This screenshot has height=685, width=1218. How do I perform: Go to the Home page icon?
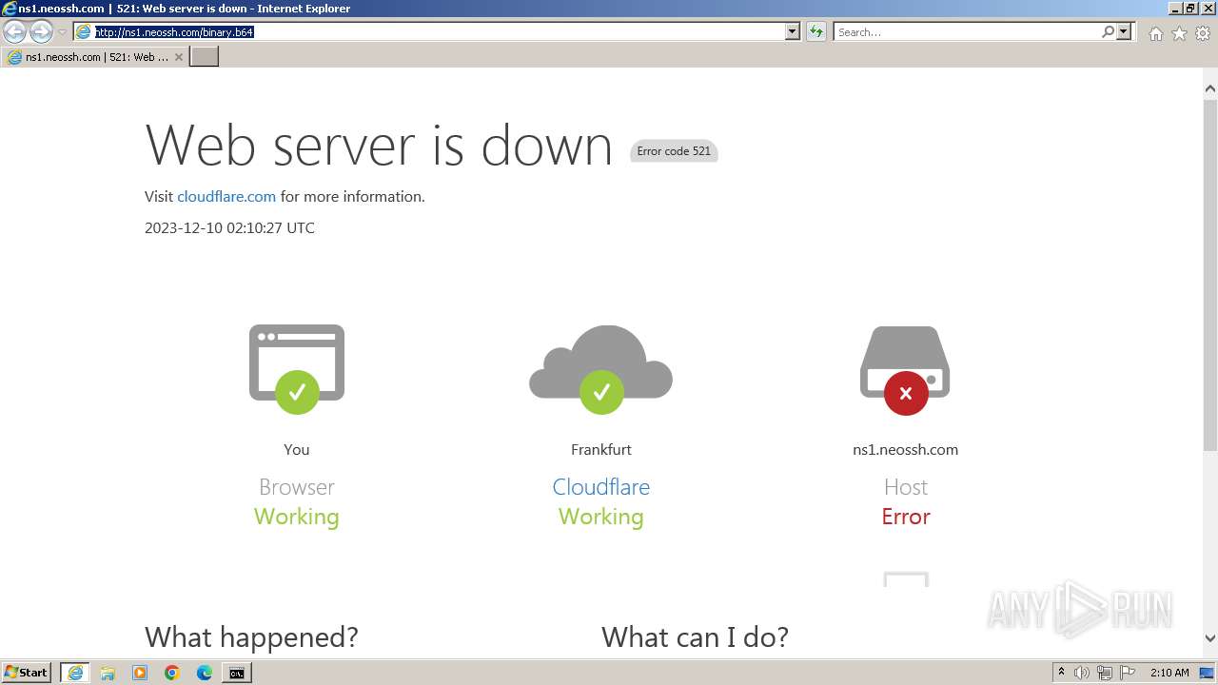click(x=1155, y=33)
